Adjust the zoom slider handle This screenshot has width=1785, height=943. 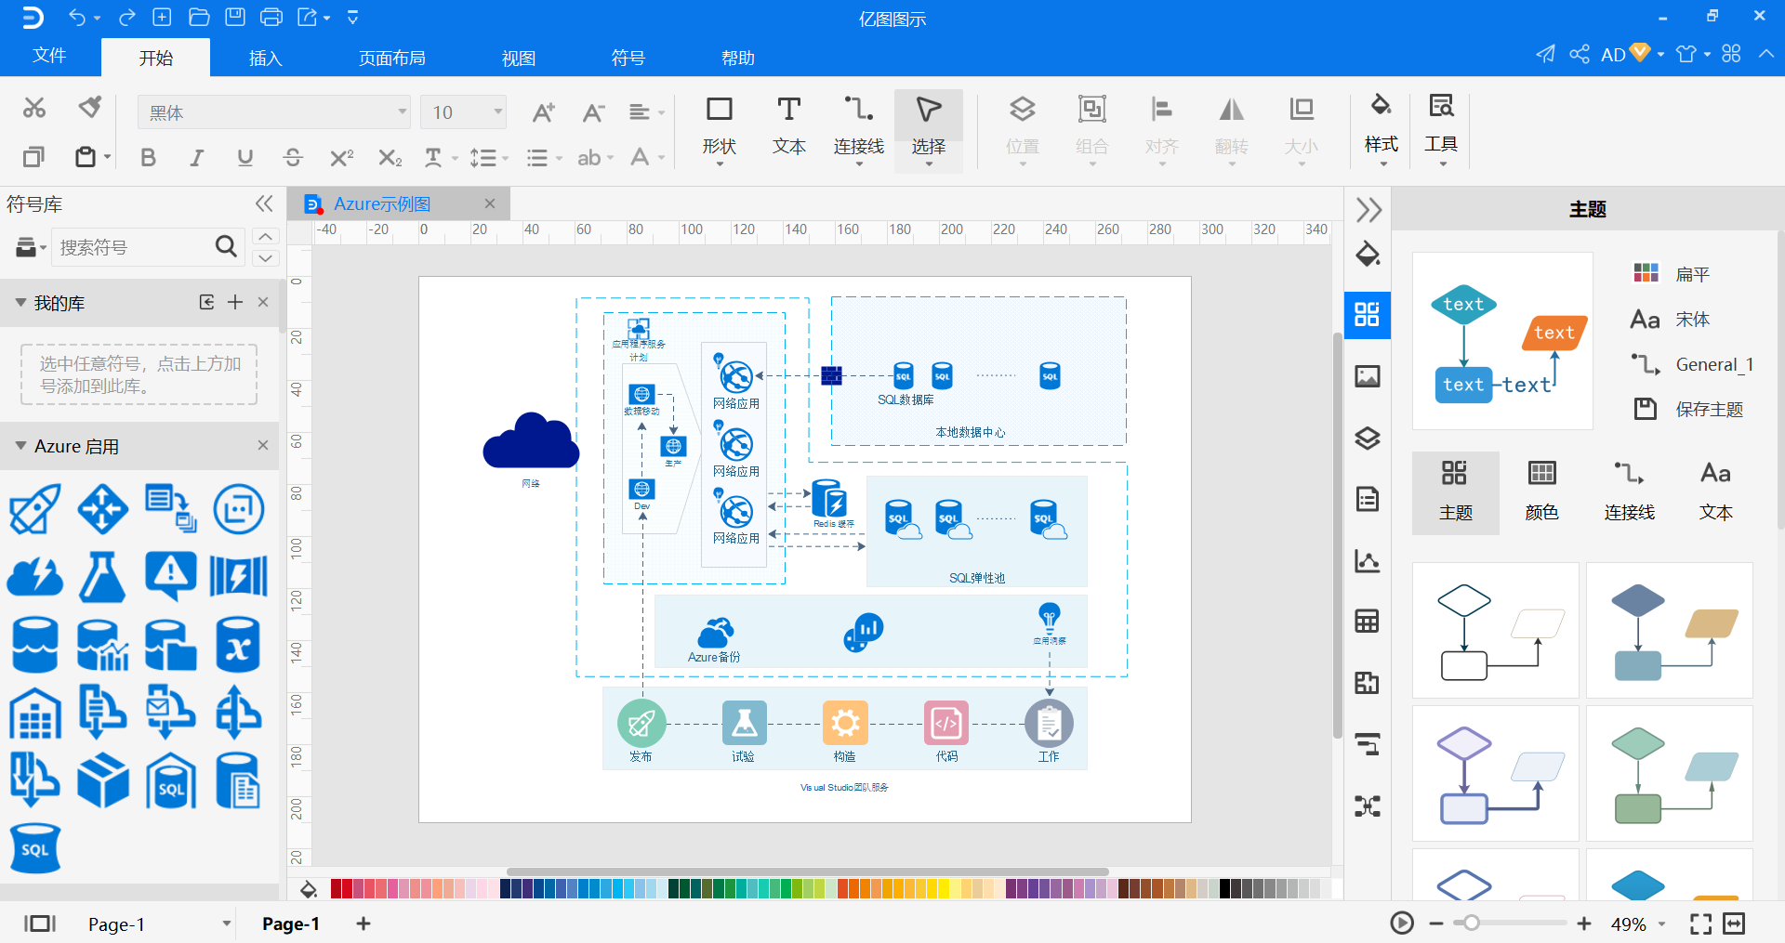pyautogui.click(x=1471, y=923)
